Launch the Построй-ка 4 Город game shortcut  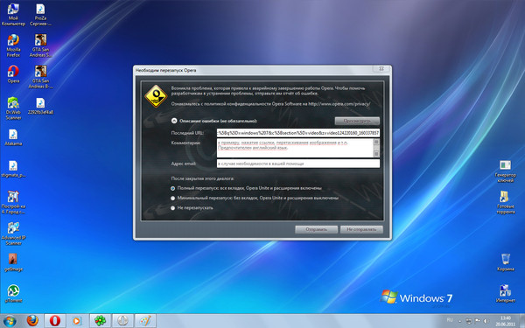pos(13,202)
